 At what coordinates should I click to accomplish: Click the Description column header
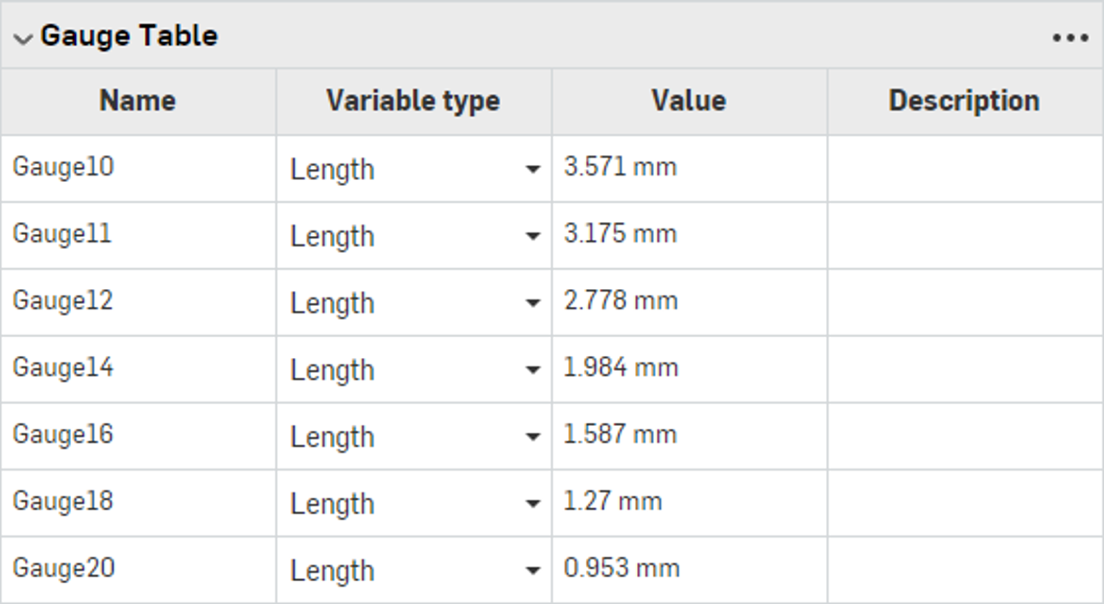pyautogui.click(x=965, y=101)
